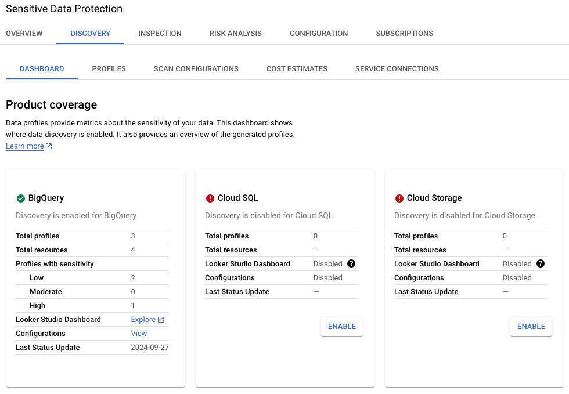
Task: Click the BigQuery Total resources value 4
Action: [133, 250]
